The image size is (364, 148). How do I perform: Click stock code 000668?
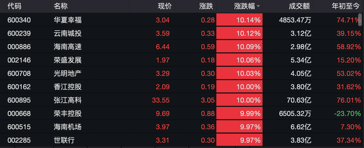19,114
